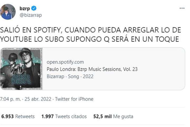View the 52,5 mil Me gusta list
The image size is (190, 127).
click(113, 116)
